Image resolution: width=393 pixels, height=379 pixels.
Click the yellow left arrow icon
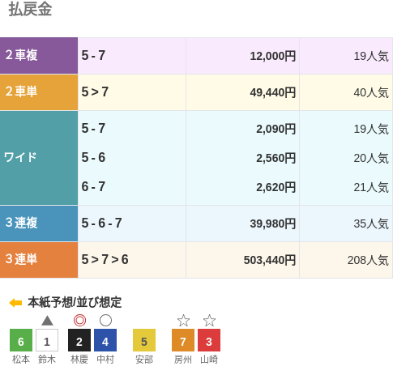[x=15, y=303]
